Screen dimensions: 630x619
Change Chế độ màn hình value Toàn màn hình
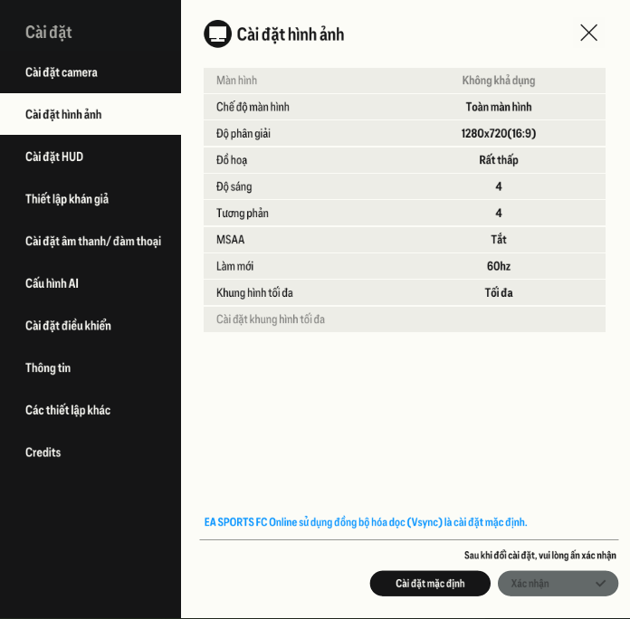pos(499,107)
